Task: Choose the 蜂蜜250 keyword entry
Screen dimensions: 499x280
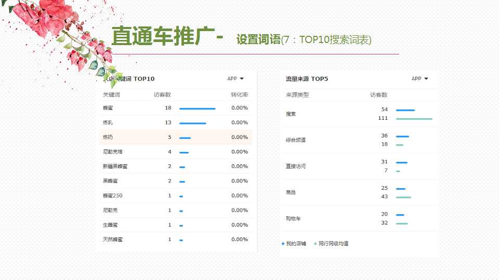Action: coord(113,195)
